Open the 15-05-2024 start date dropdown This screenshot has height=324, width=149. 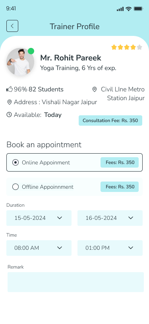point(39,218)
